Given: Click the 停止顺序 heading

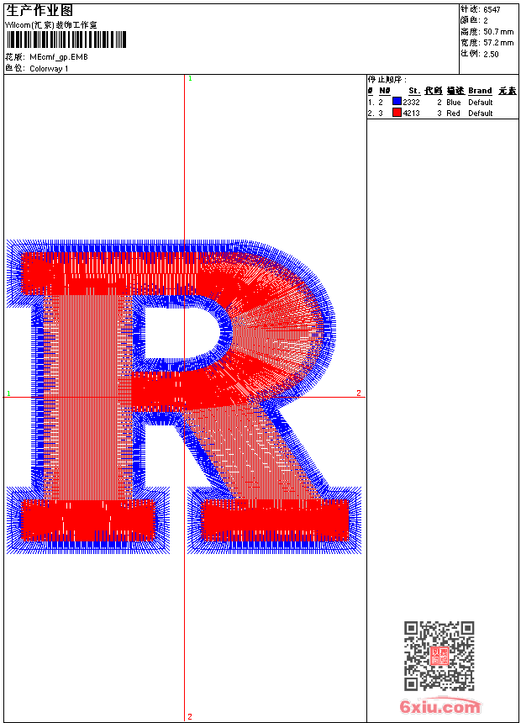Looking at the screenshot, I should (x=387, y=79).
